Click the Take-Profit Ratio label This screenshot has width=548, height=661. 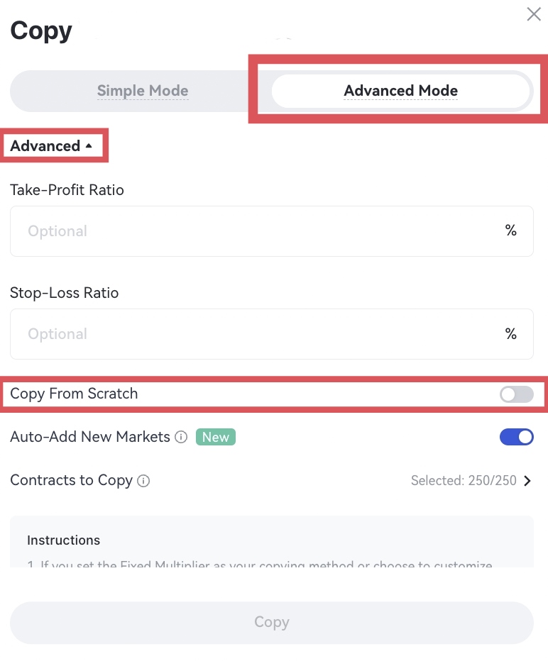click(67, 190)
